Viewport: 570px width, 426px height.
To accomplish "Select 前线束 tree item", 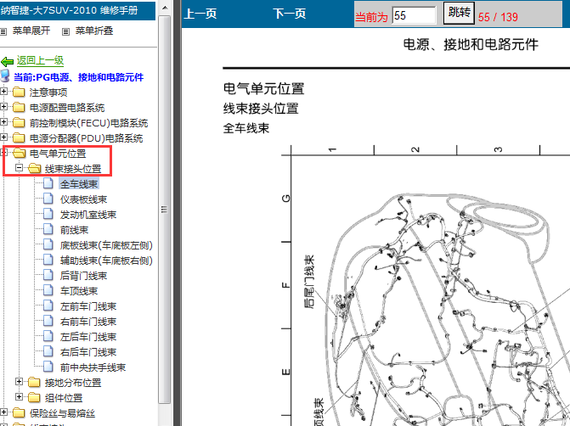I will point(74,230).
